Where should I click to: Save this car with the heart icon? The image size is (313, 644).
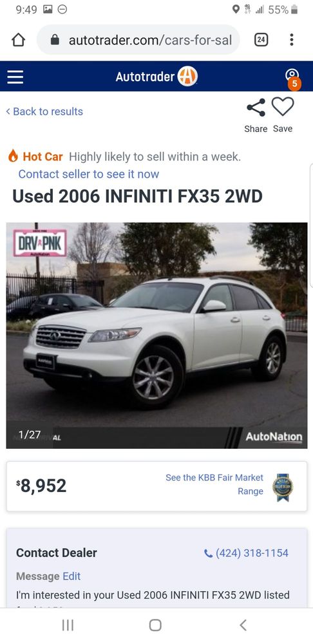pos(283,107)
